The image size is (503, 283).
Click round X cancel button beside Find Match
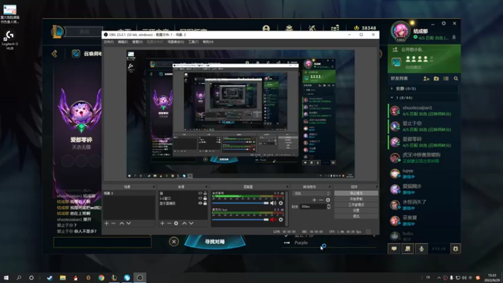tap(174, 241)
